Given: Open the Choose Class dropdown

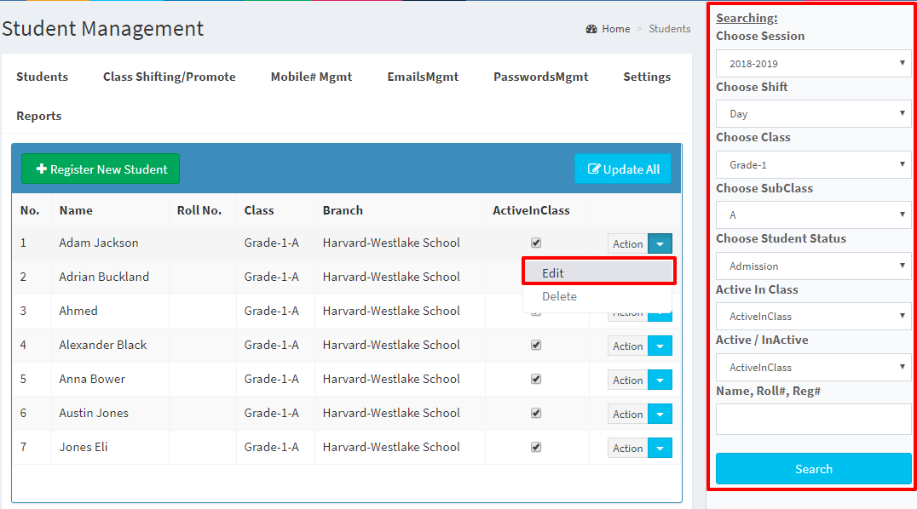Looking at the screenshot, I should point(813,164).
